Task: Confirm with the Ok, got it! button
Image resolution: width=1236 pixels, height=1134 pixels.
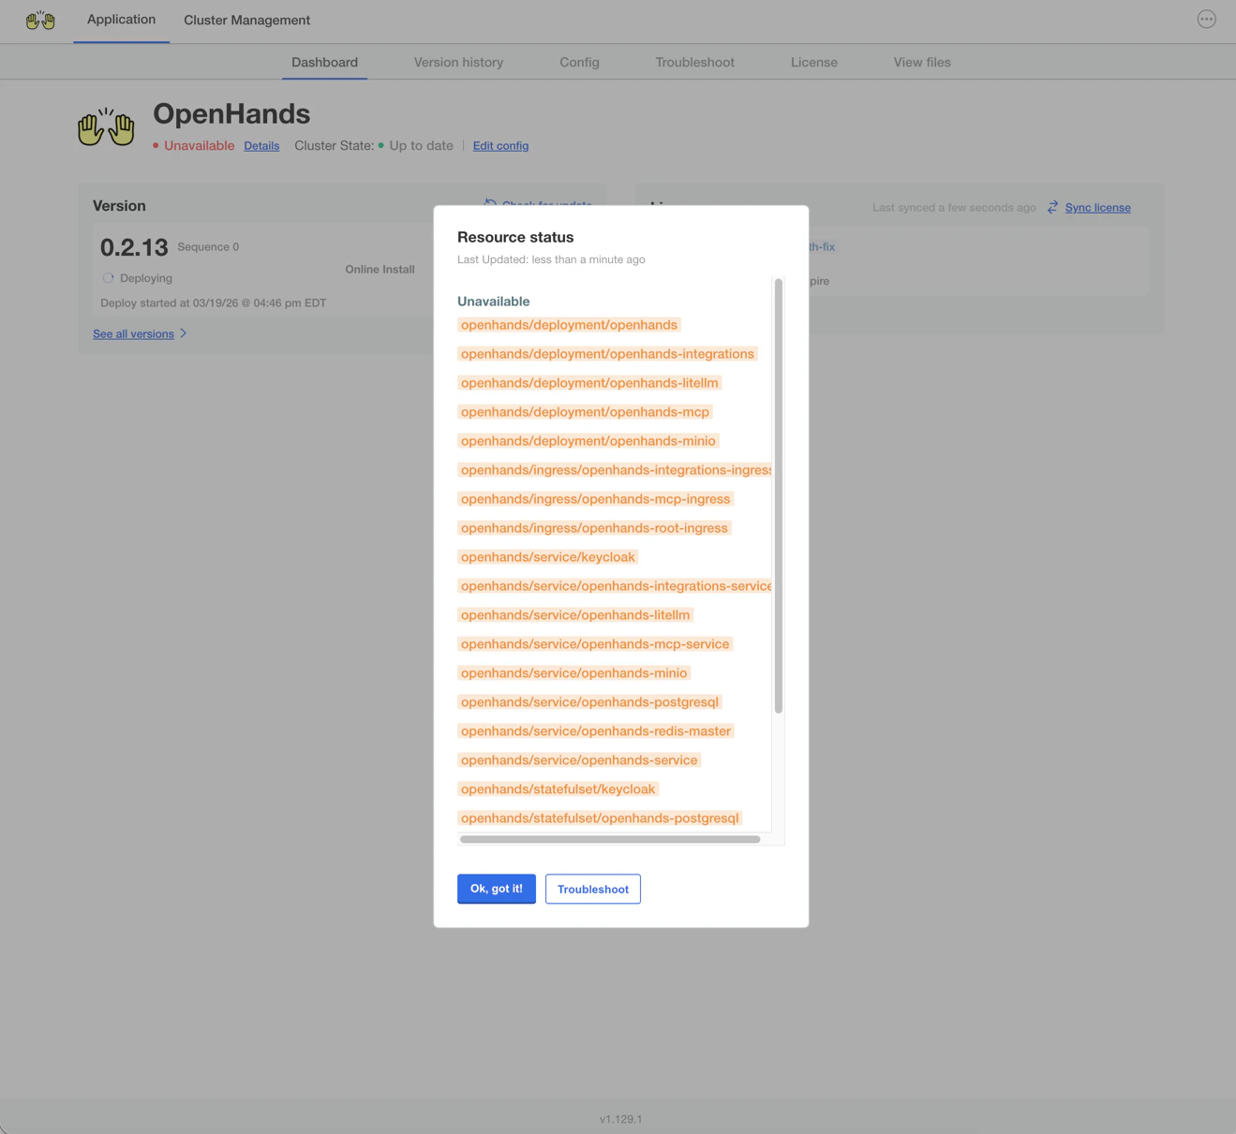Action: pyautogui.click(x=497, y=889)
